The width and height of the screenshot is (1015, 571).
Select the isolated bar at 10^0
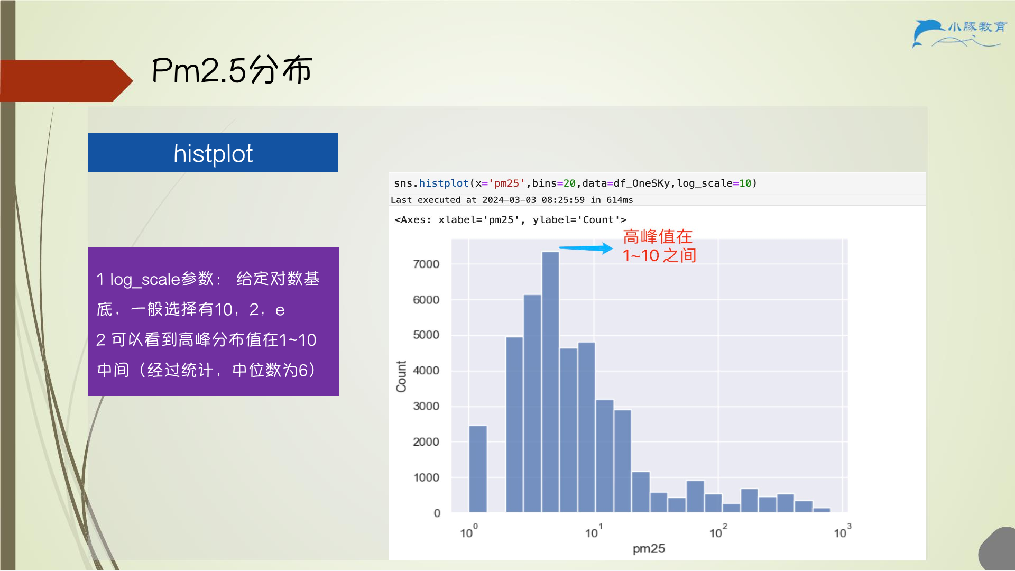478,469
